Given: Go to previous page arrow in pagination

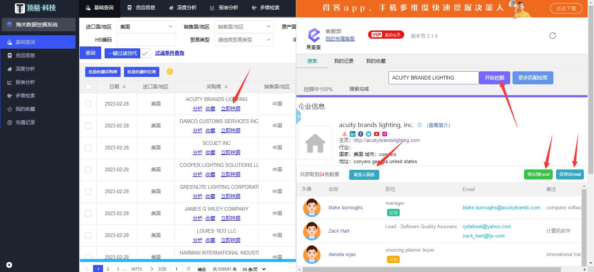Looking at the screenshot, I should coord(87,269).
